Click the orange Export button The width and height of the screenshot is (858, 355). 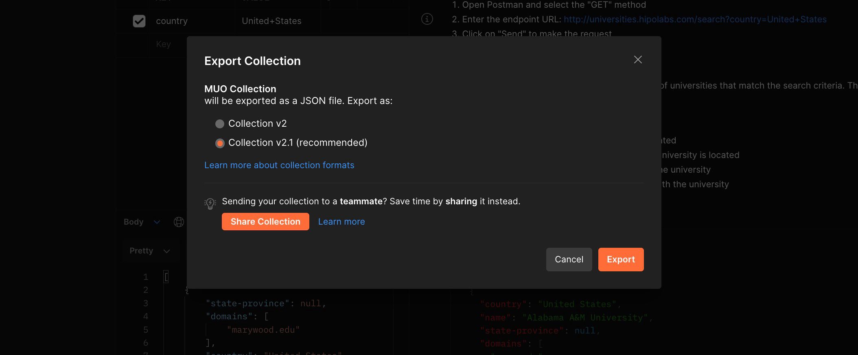[x=621, y=260]
